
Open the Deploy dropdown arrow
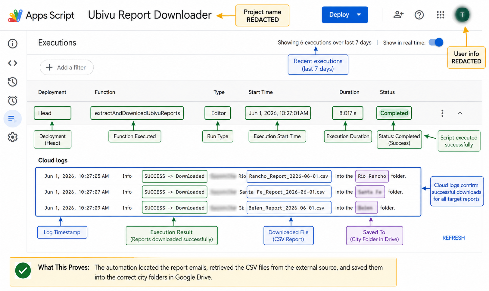click(x=359, y=15)
